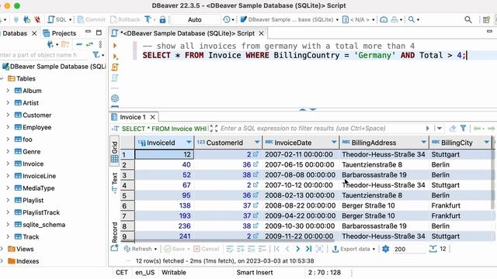Screen dimensions: 497x279
Task: Click the navigator object name filter field
Action: click(43, 55)
